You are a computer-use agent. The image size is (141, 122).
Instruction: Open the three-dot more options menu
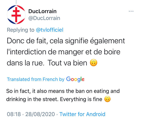(131, 11)
